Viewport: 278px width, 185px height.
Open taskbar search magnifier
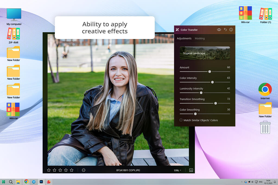coord(11,182)
